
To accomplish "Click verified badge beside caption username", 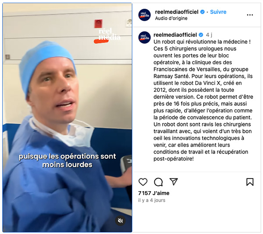I will tap(201, 35).
